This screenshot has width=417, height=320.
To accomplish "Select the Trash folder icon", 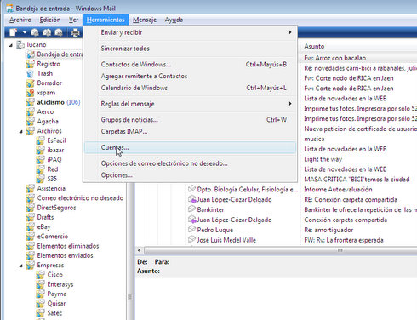I will [30, 73].
